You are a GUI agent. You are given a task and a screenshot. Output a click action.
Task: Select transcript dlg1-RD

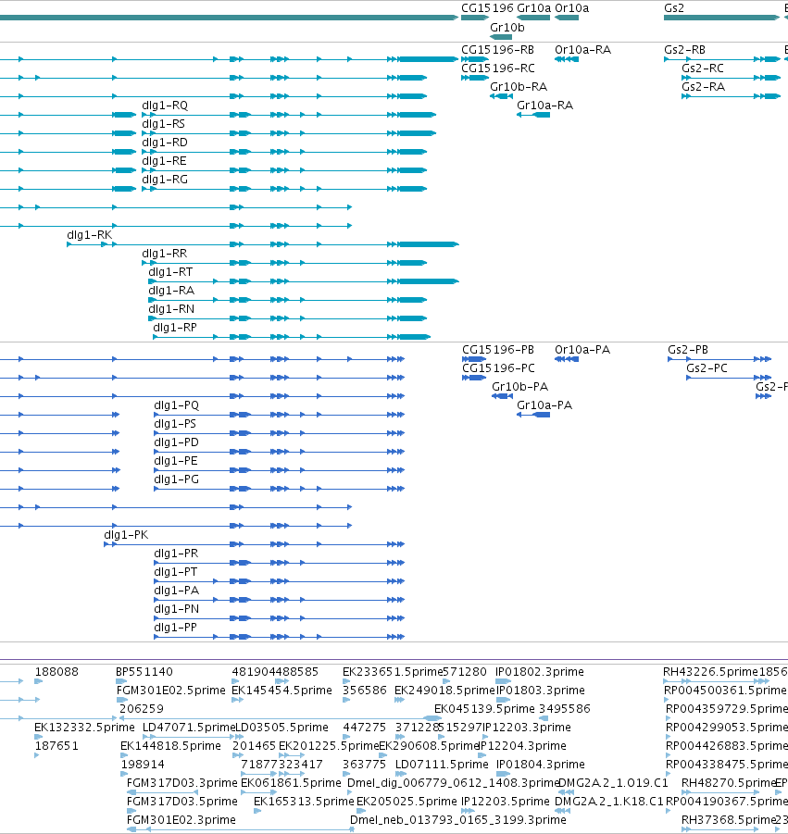[x=165, y=143]
